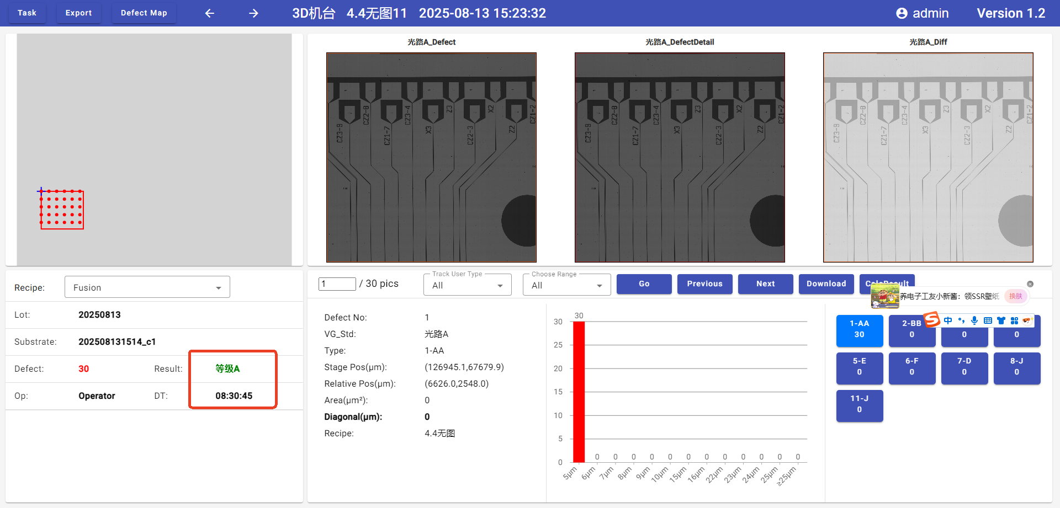Click the Sogou skin shirt icon

click(x=1001, y=320)
